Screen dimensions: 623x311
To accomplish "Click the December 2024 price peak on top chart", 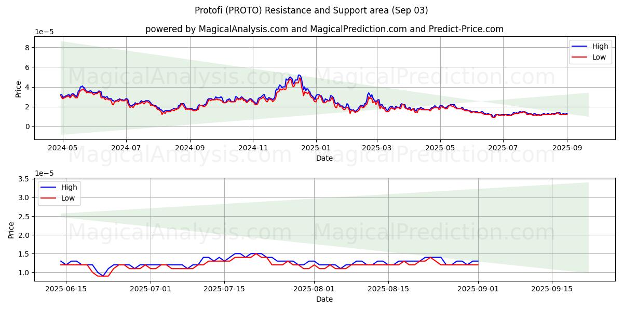I will 299,76.
